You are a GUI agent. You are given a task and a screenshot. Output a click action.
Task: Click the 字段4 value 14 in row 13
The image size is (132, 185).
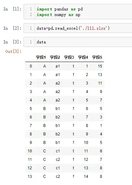(x=86, y=177)
